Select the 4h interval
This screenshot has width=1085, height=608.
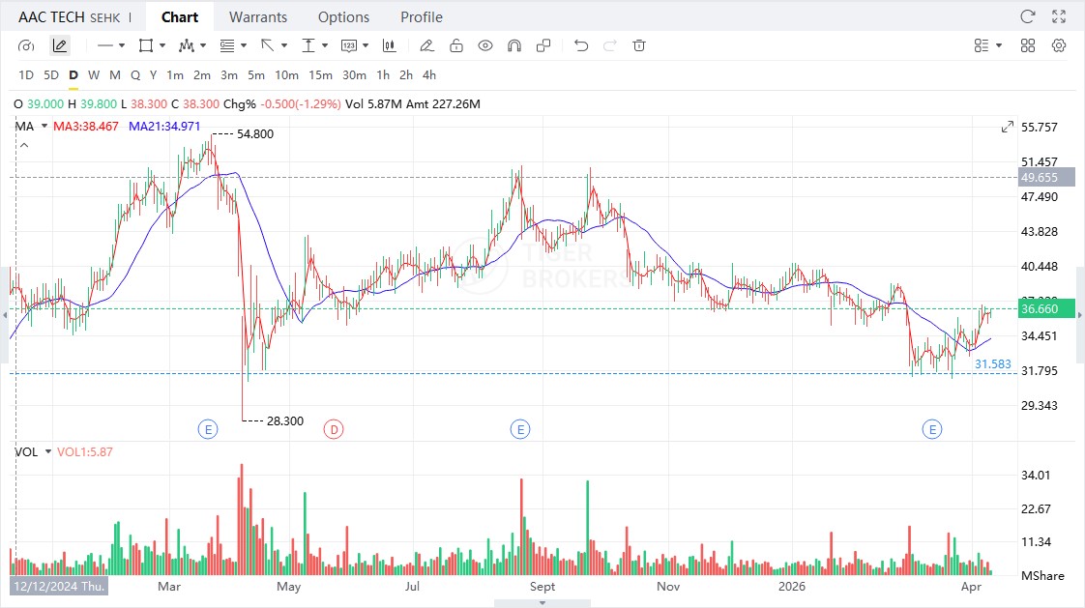point(429,74)
